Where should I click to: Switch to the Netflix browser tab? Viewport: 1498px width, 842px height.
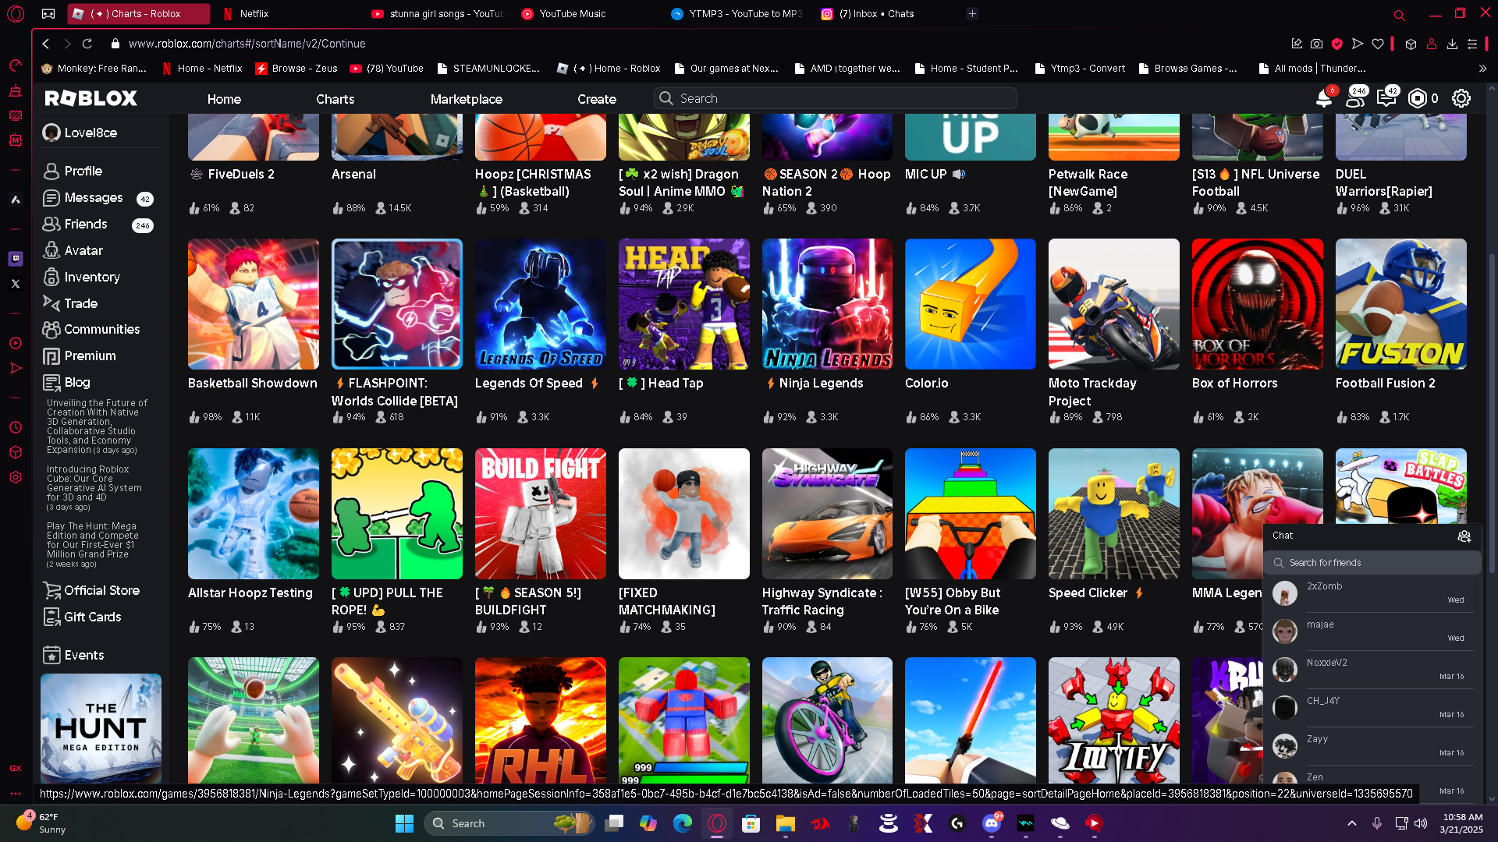(254, 14)
